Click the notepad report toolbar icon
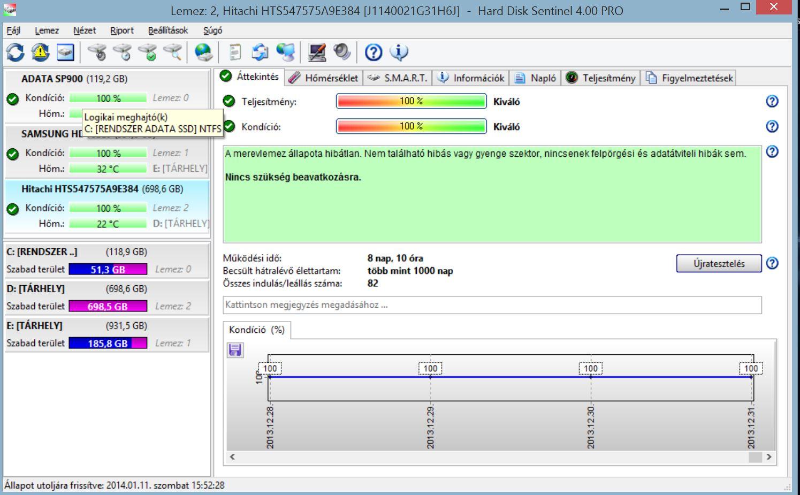Screen dimensions: 800x495 click(x=235, y=52)
